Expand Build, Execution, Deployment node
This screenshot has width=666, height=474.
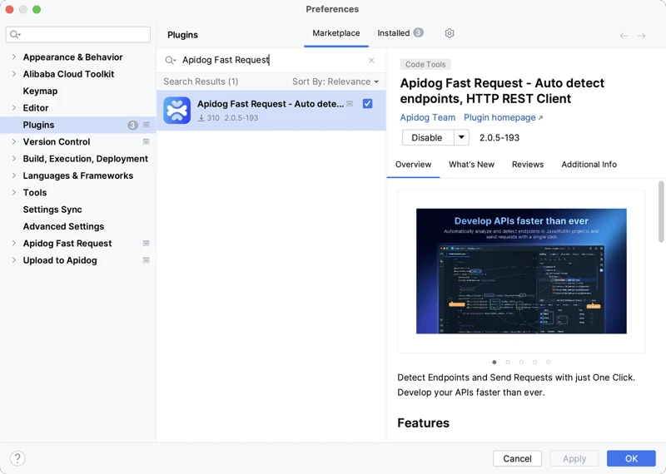(13, 158)
